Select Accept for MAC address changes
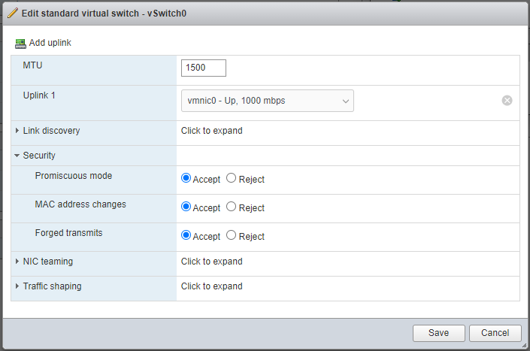Image resolution: width=530 pixels, height=351 pixels. point(186,207)
